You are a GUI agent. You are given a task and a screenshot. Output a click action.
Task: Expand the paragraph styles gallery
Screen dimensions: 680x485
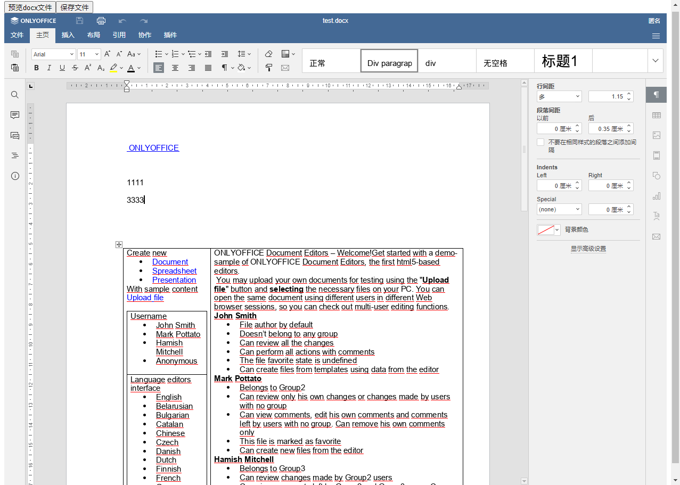656,61
